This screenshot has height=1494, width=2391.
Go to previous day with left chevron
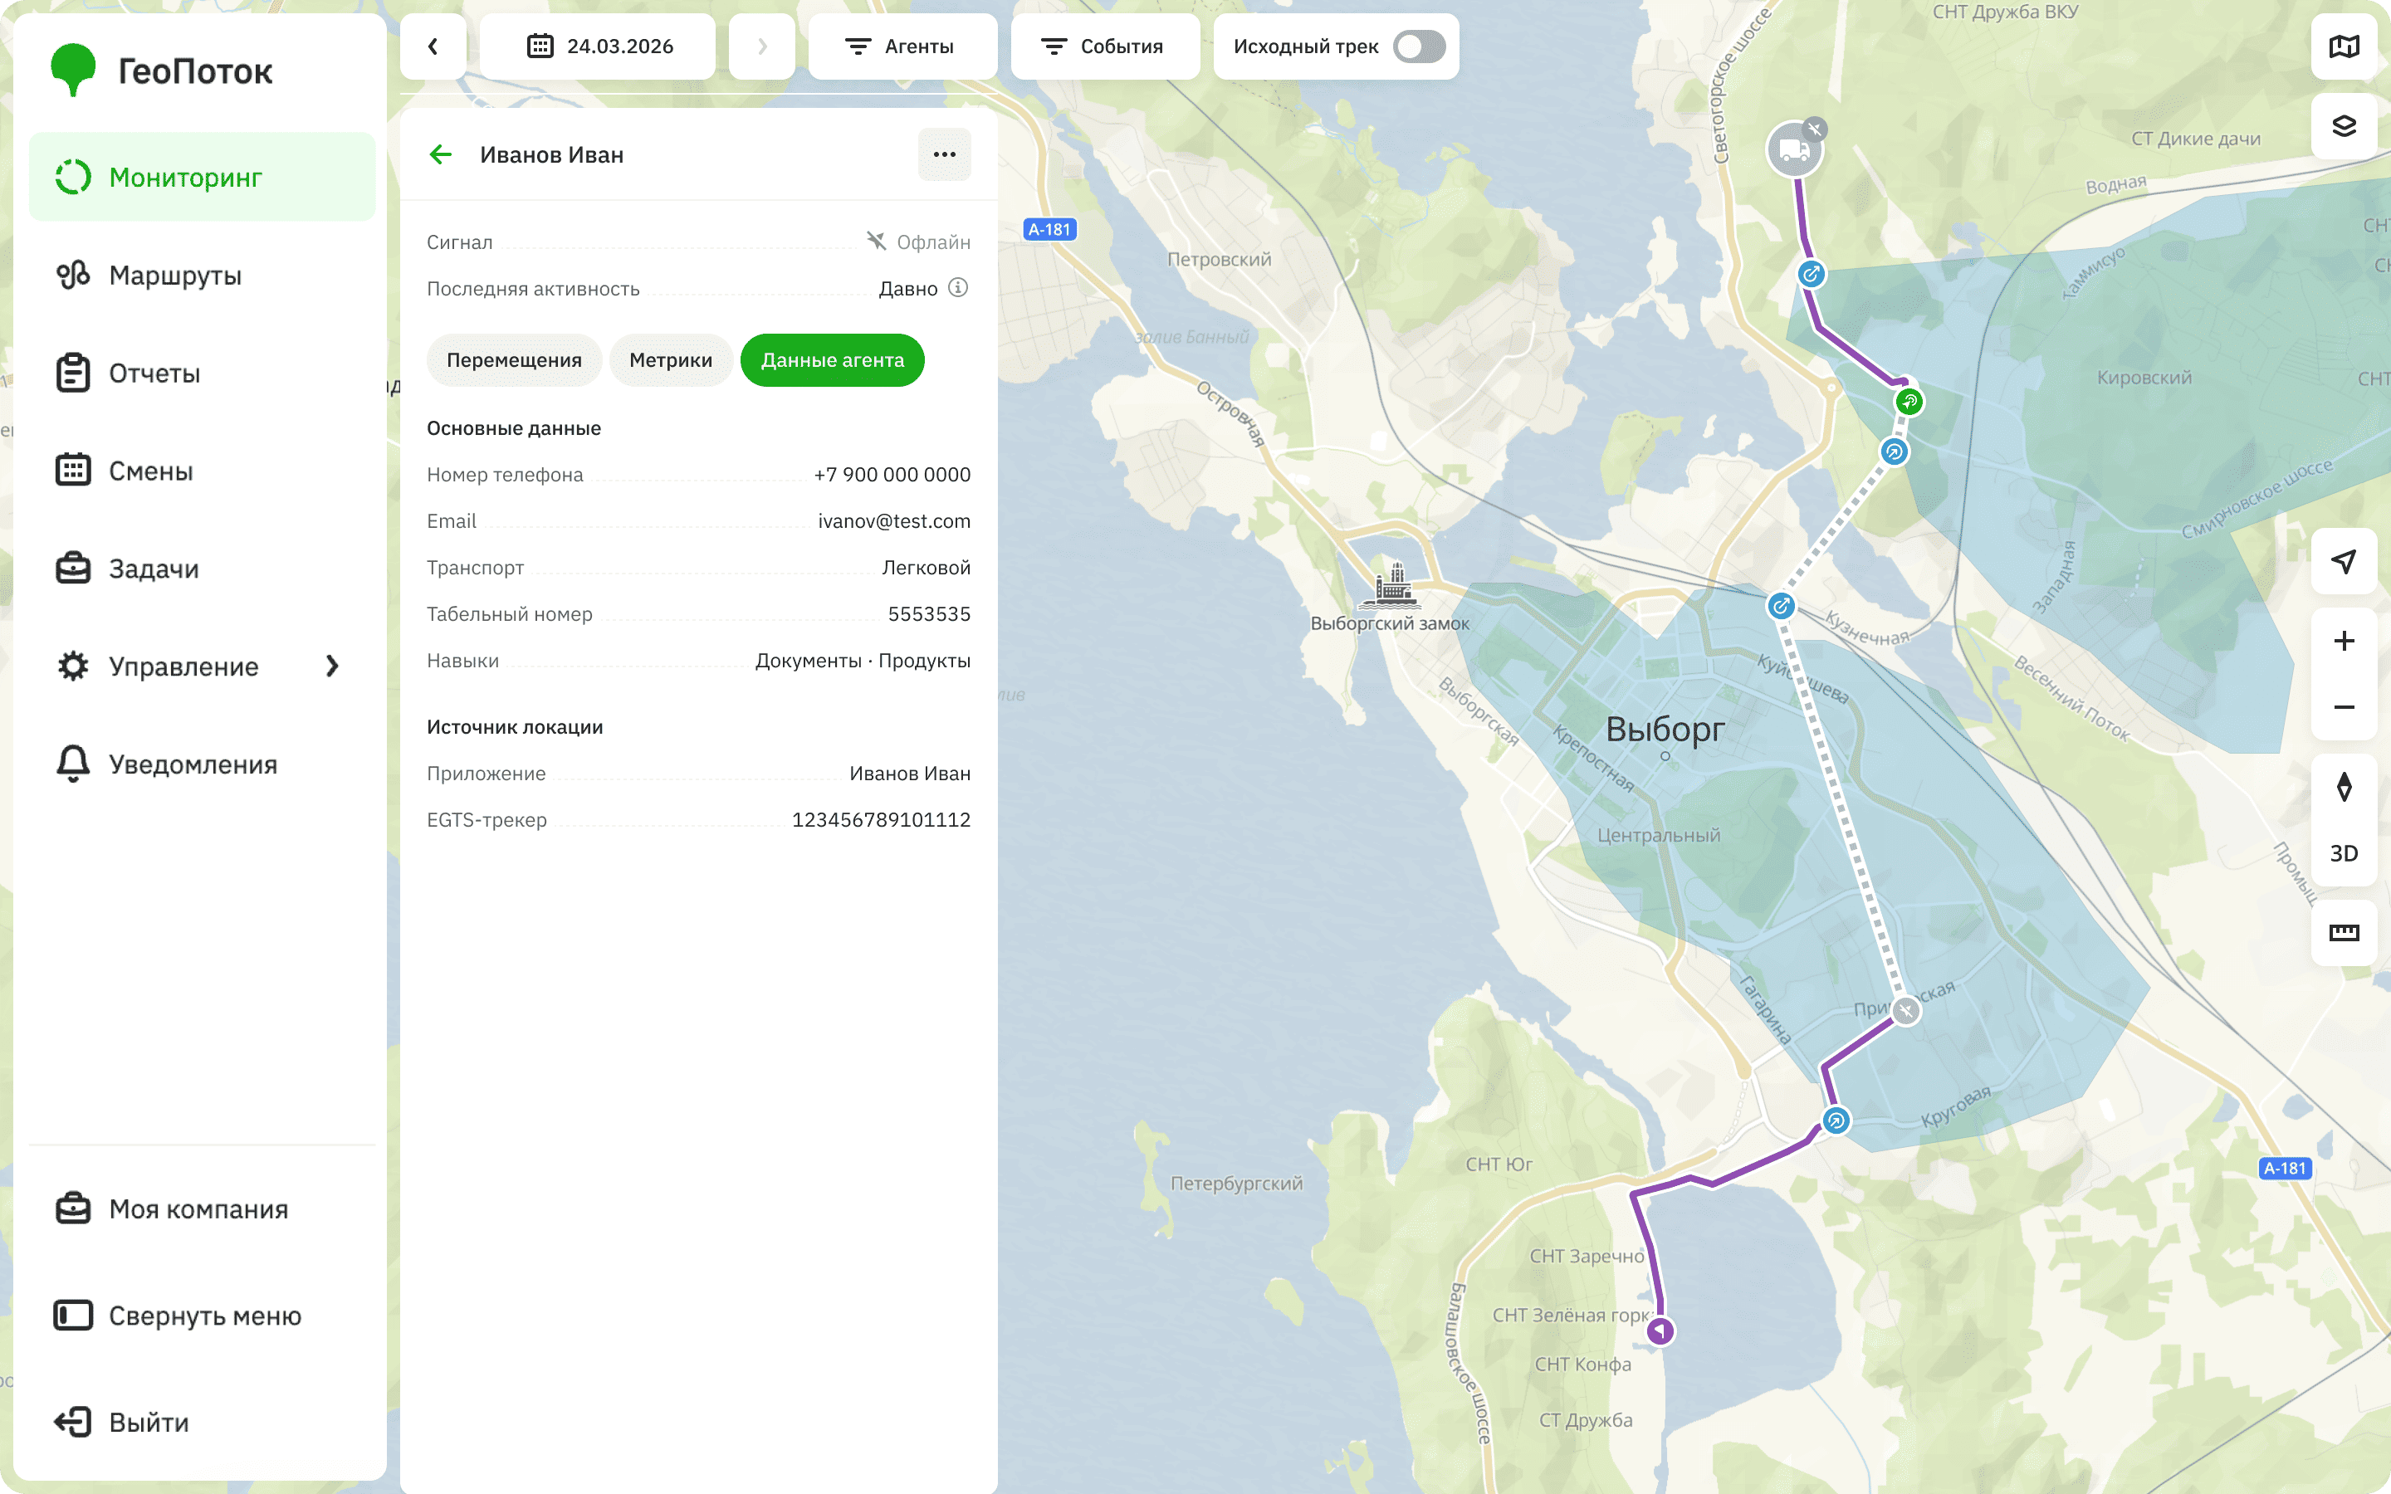click(433, 46)
